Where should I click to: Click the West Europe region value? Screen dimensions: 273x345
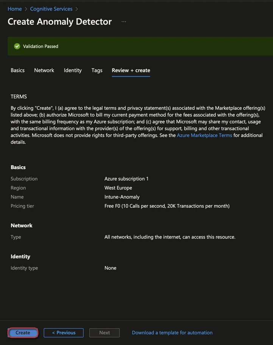118,188
